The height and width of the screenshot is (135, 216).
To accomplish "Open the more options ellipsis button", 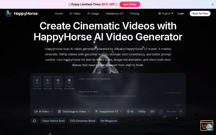I will pyautogui.click(x=161, y=112).
